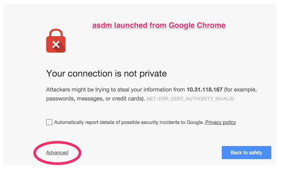Click the "Automatically report details" checkbox label
Screen dimensions: 286x174
[128, 122]
